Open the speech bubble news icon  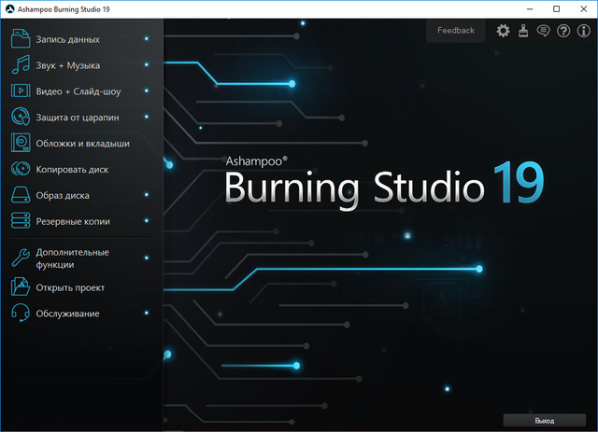click(543, 31)
